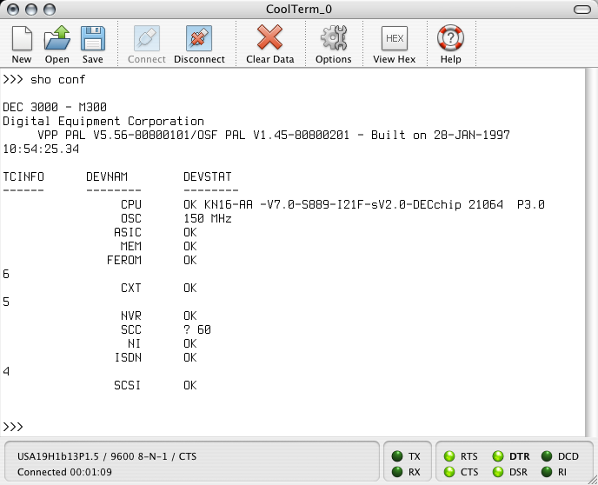598x485 pixels.
Task: Click the SCSI device name
Action: point(128,385)
